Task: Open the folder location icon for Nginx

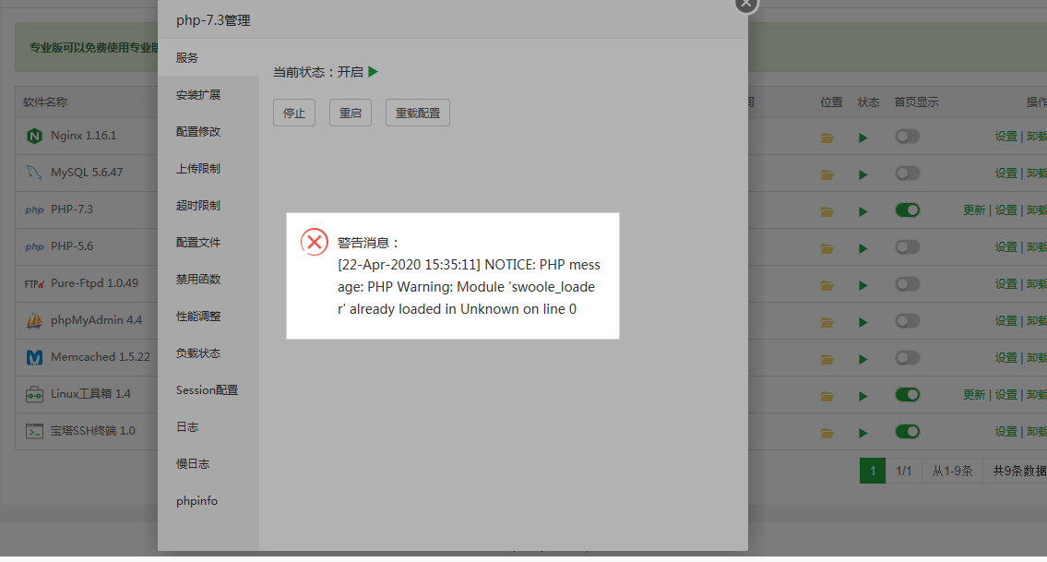Action: click(x=827, y=136)
